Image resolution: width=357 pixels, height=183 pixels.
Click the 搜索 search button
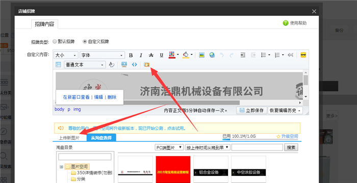pos(291,147)
